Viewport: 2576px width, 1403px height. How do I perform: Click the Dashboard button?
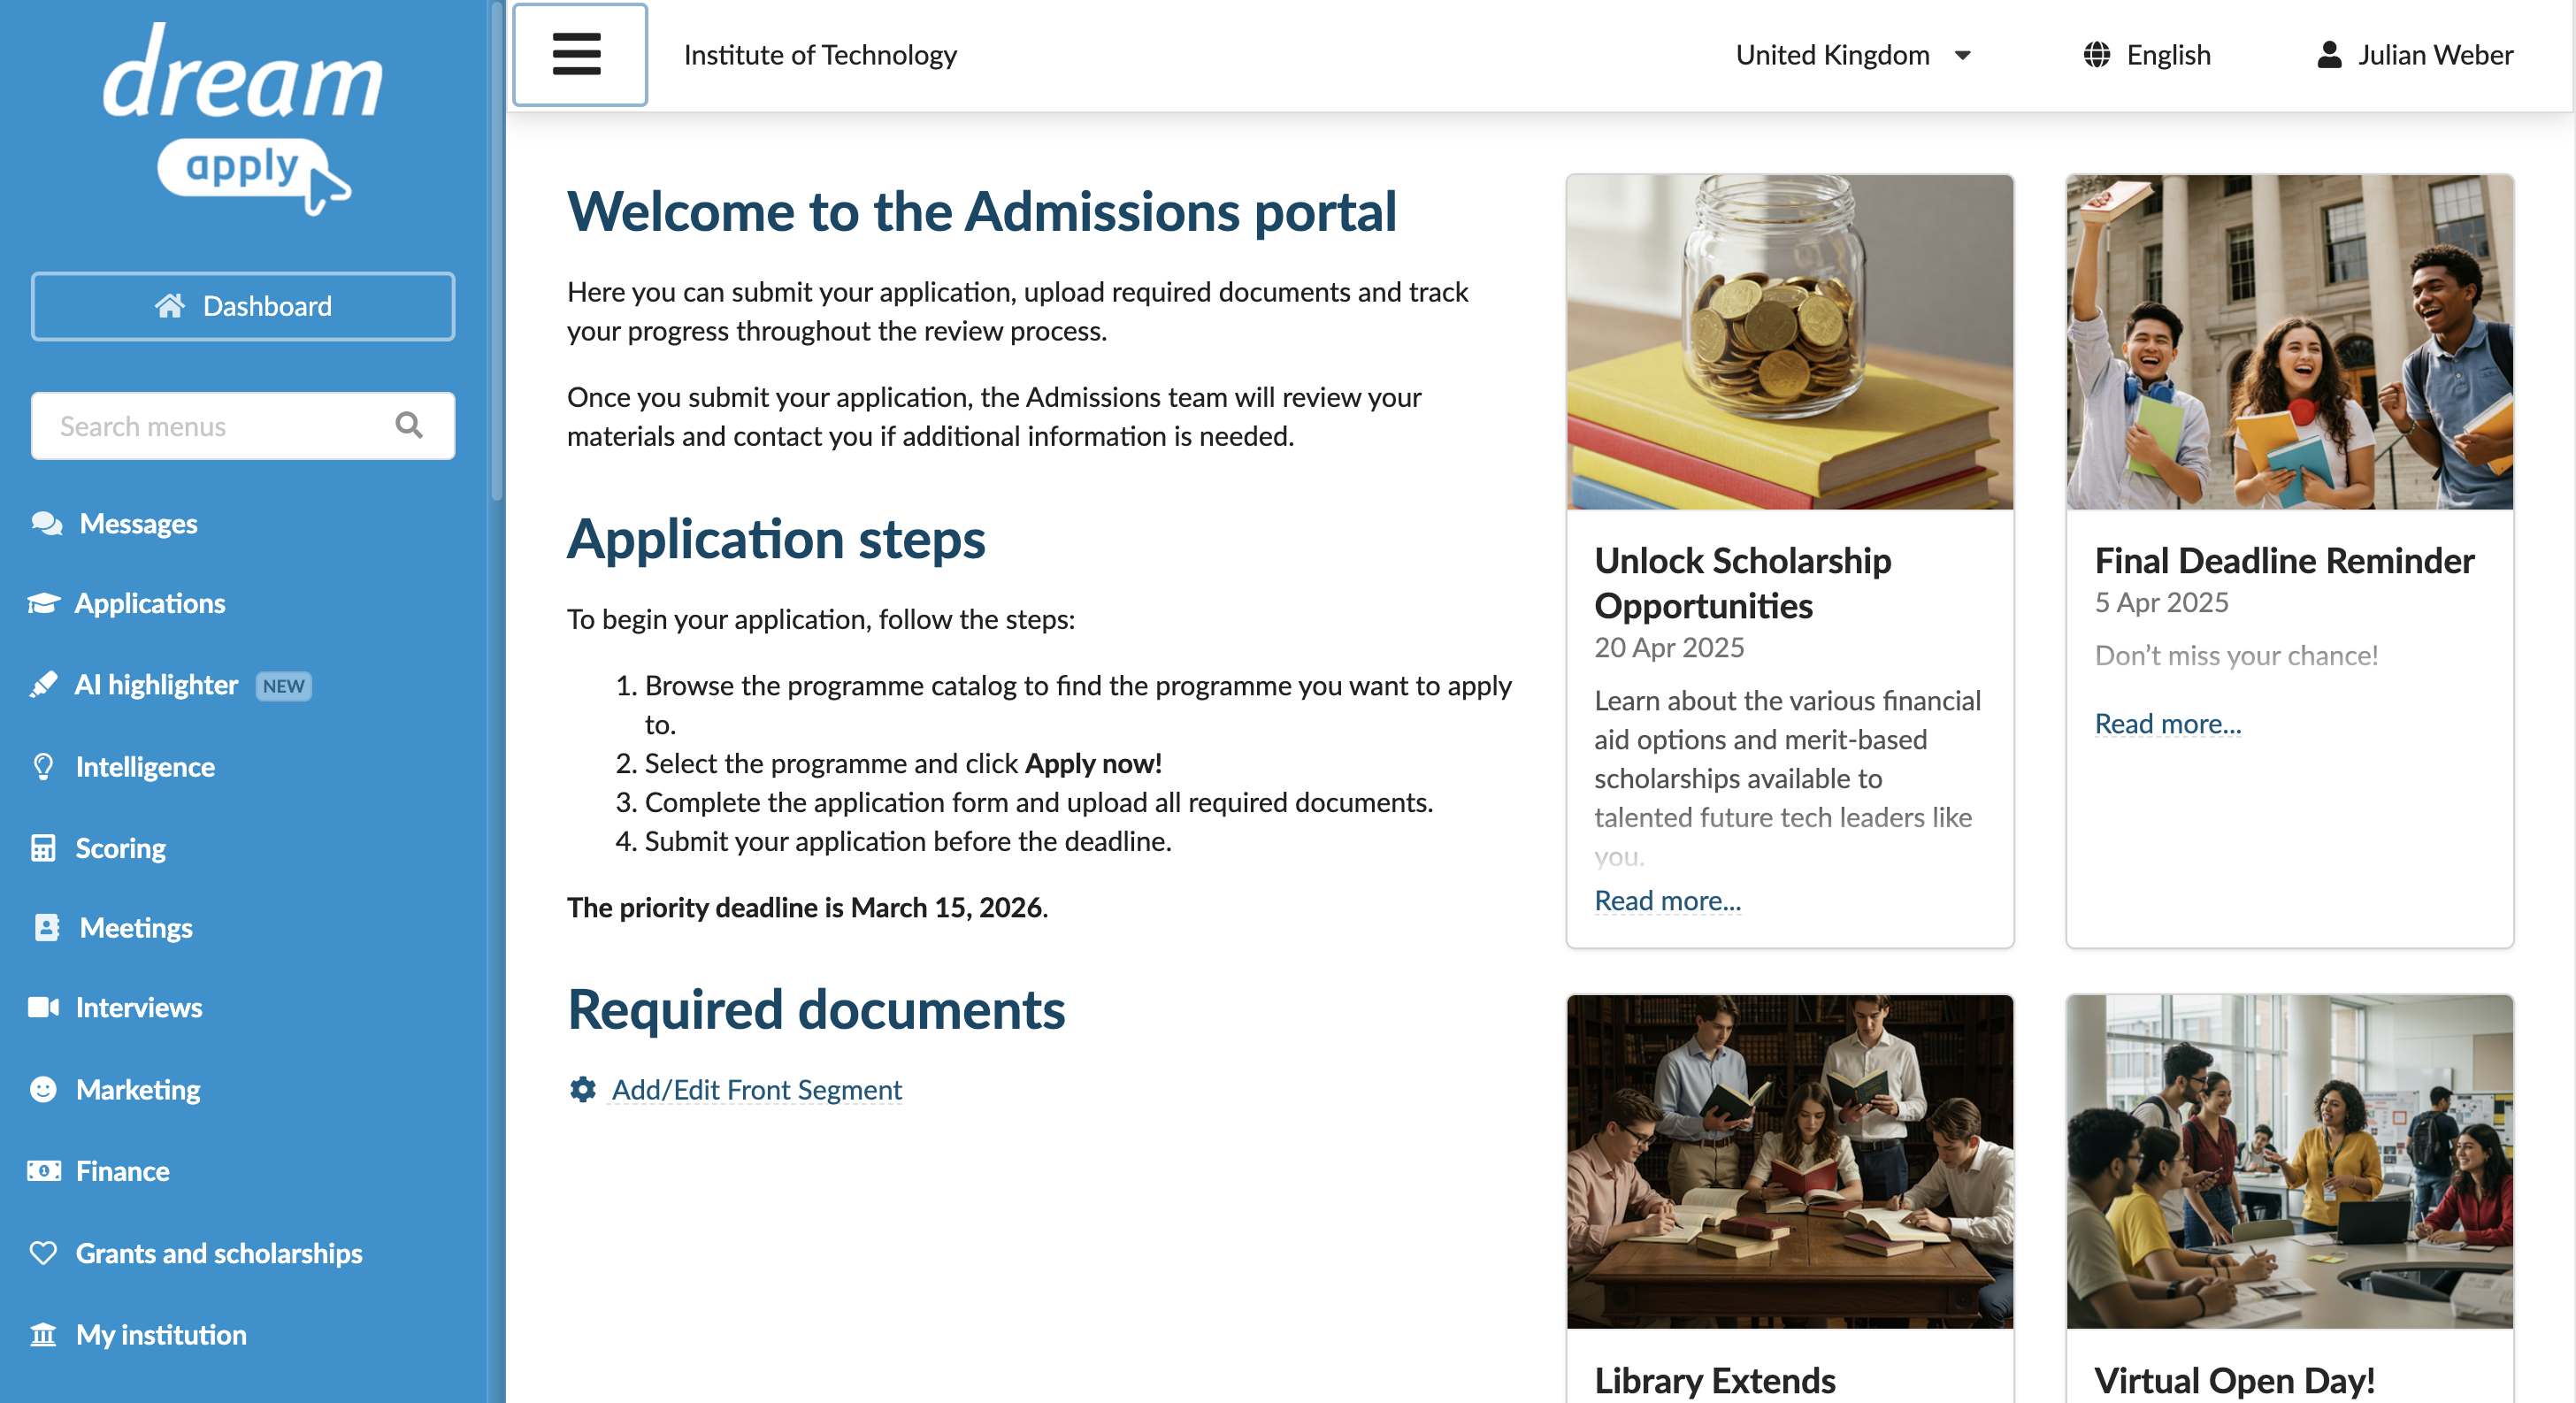click(x=243, y=306)
